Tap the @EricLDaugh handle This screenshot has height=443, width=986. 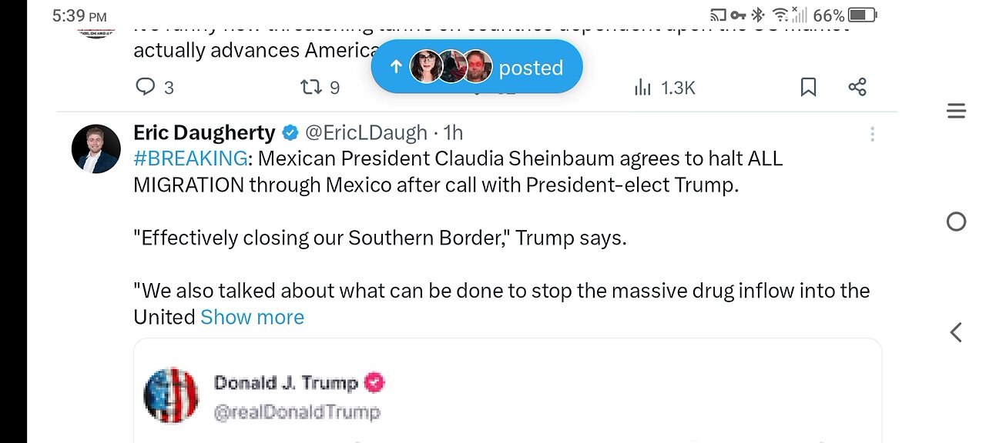(x=366, y=132)
